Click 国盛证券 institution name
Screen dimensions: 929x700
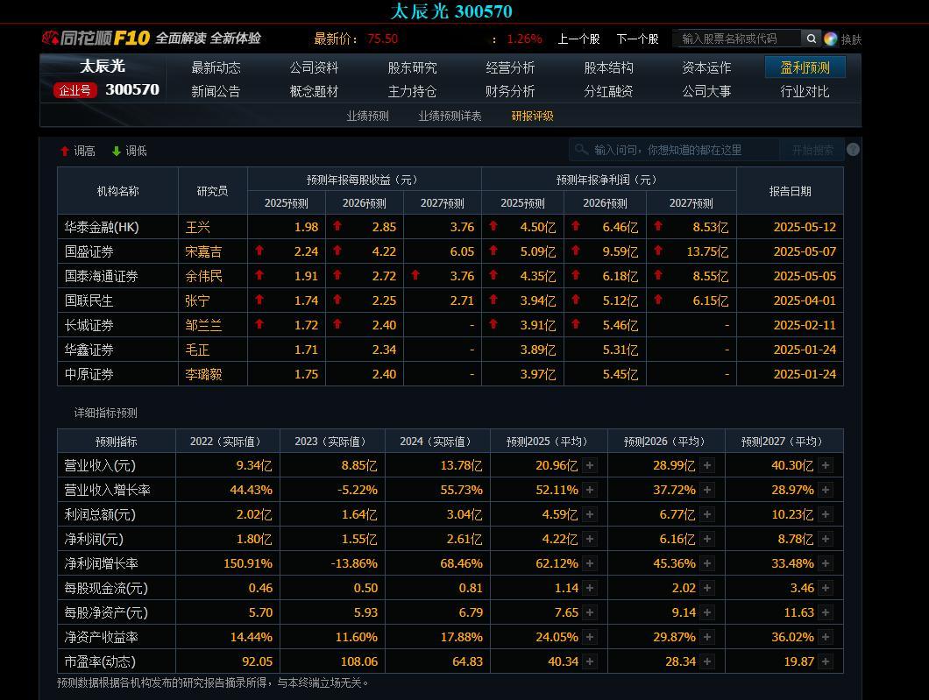[89, 251]
